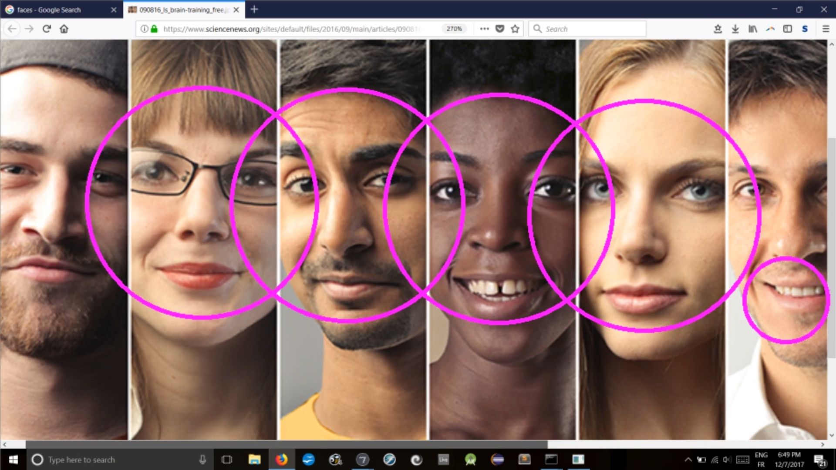This screenshot has height=470, width=836.
Task: Open the Library icon in toolbar
Action: (752, 29)
